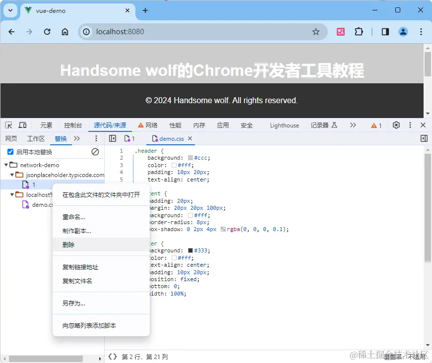The image size is (432, 363).
Task: Go to browser home page icon
Action: pos(65,32)
